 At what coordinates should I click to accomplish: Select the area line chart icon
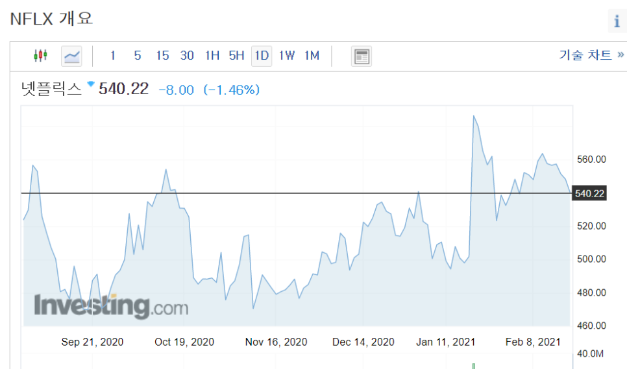coord(71,56)
